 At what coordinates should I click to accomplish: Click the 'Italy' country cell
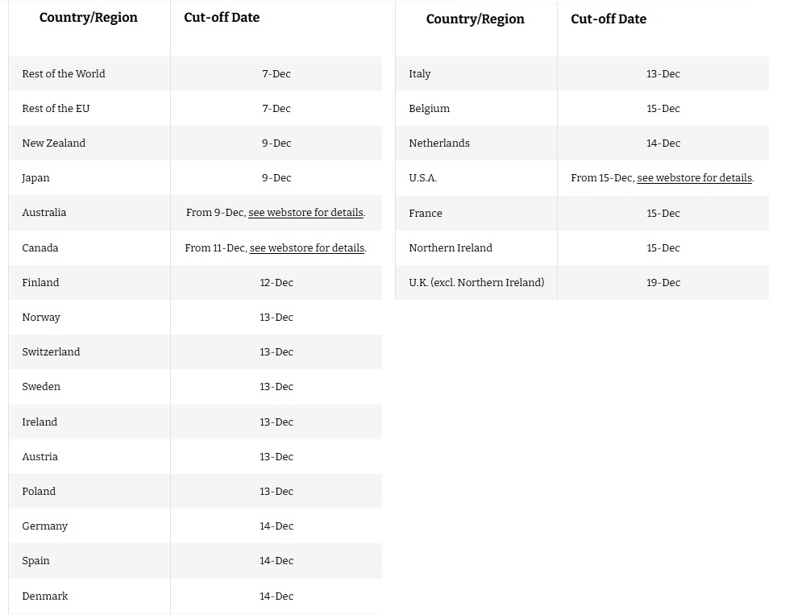(x=420, y=74)
